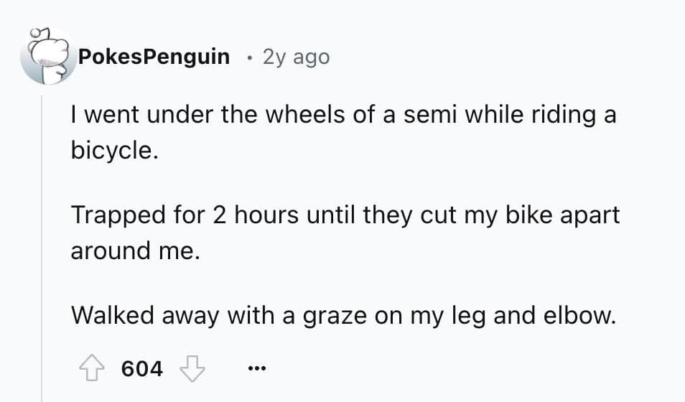Click the dot separator before the timestamp

point(248,57)
